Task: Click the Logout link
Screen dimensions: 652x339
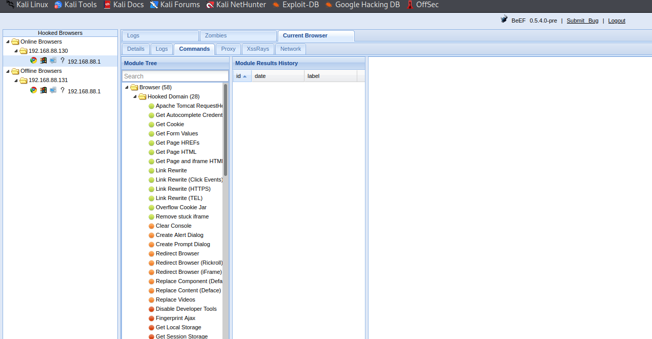Action: click(x=617, y=21)
